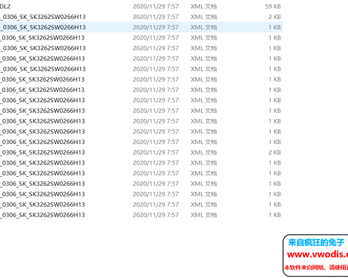
Task: Select the highlighted 0306_SK file name
Action: point(43,27)
